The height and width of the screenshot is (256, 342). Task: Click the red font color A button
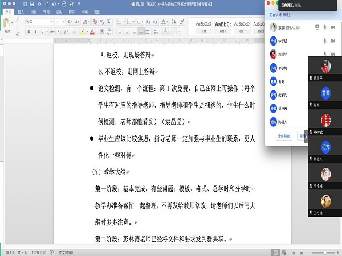[x=92, y=32]
